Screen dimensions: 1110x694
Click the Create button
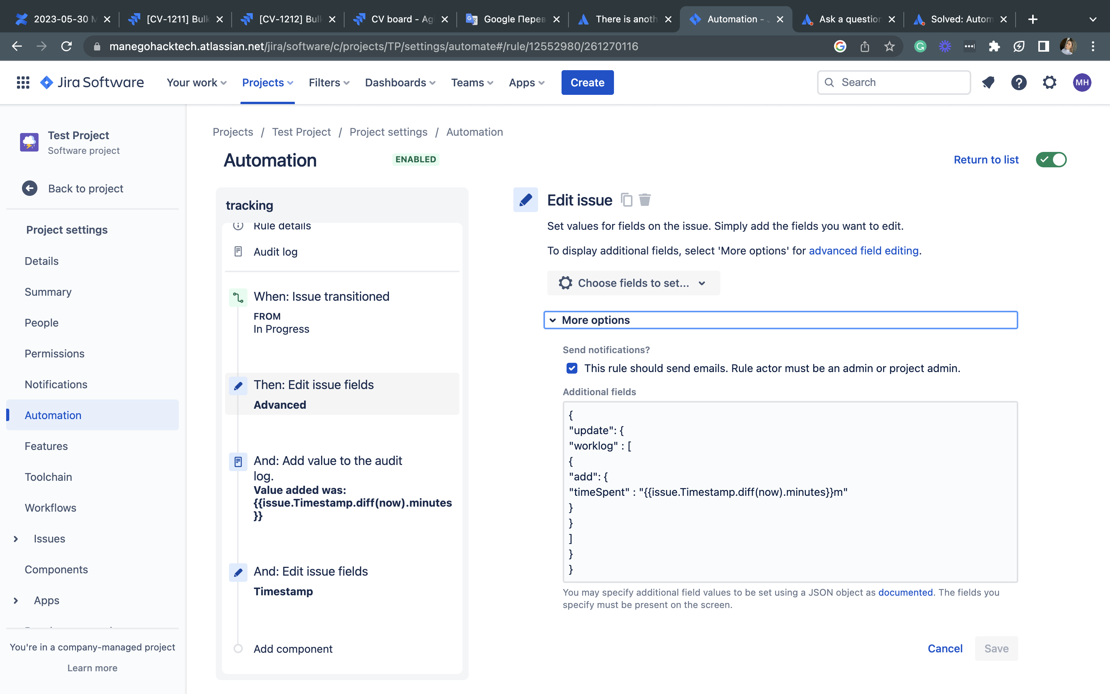pos(587,83)
